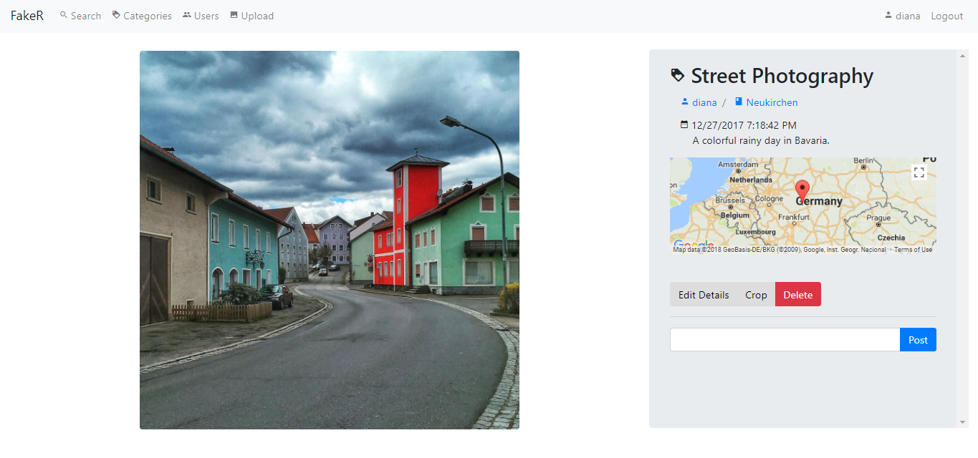Toggle fullscreen view on the map
978x458 pixels.
click(x=919, y=172)
